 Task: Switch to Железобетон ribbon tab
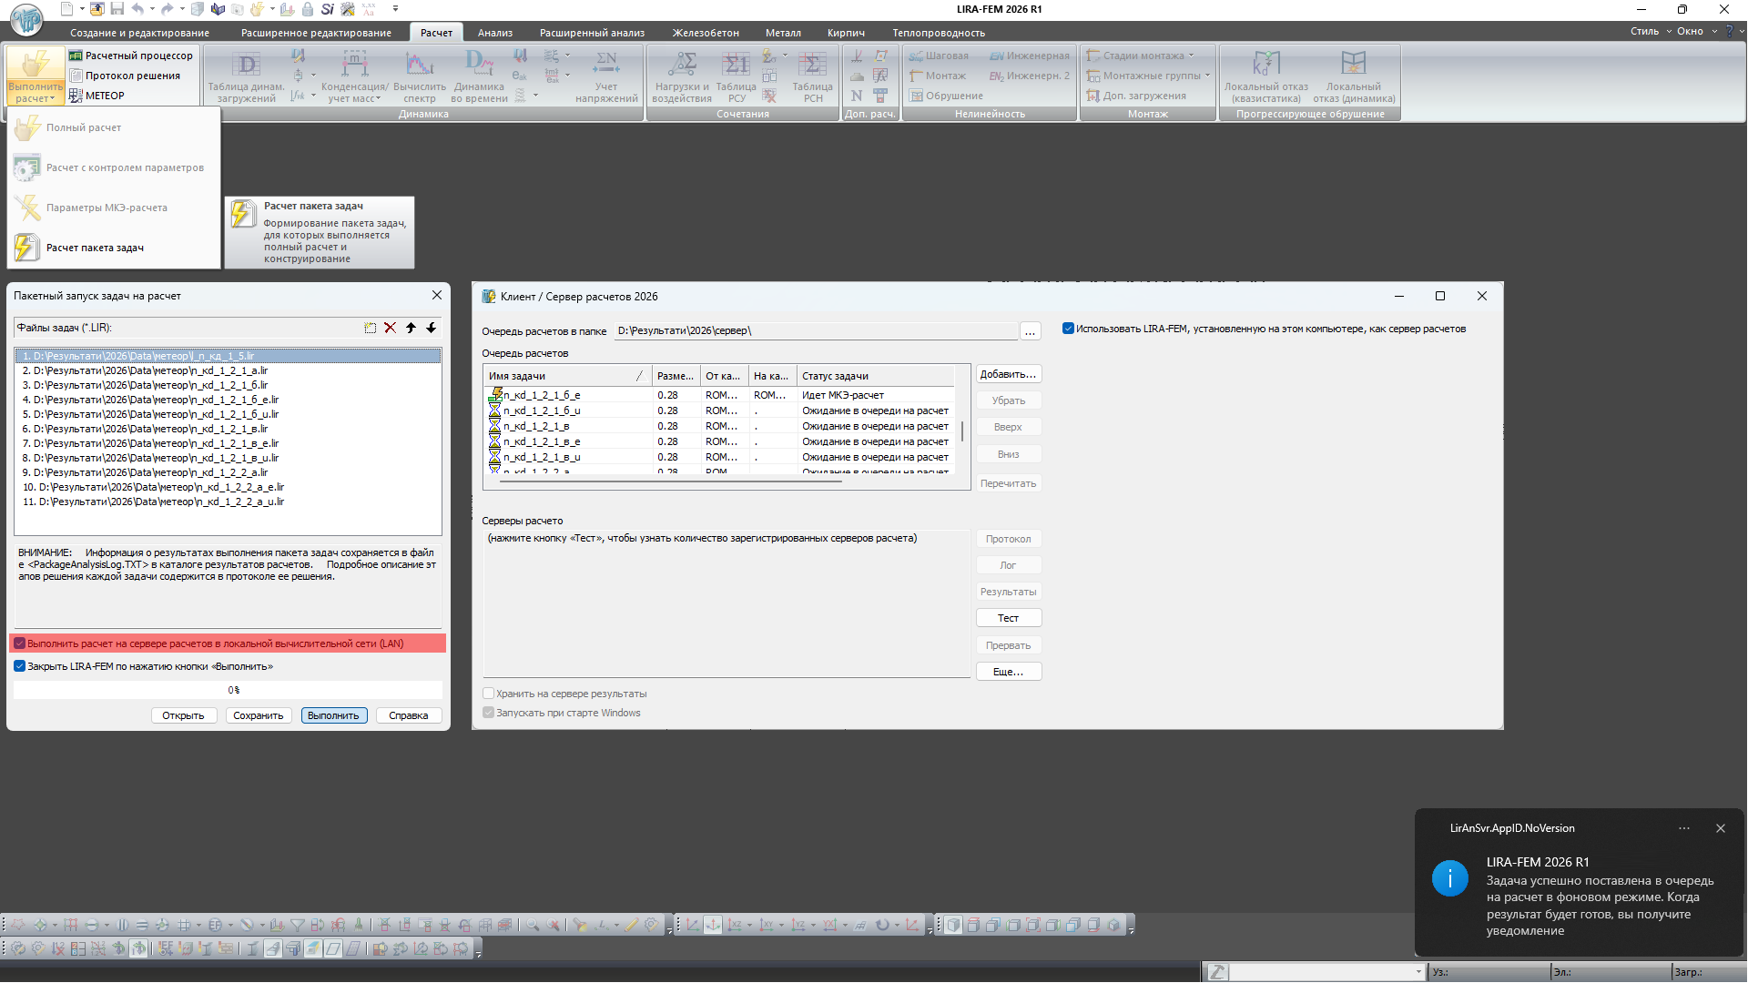[x=706, y=33]
